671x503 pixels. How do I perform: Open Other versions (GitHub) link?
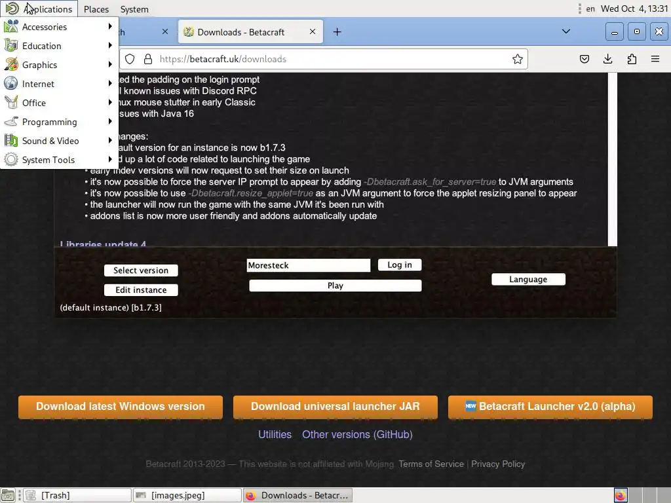(357, 435)
